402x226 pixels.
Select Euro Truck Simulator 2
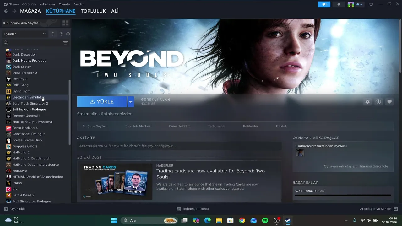click(x=30, y=103)
